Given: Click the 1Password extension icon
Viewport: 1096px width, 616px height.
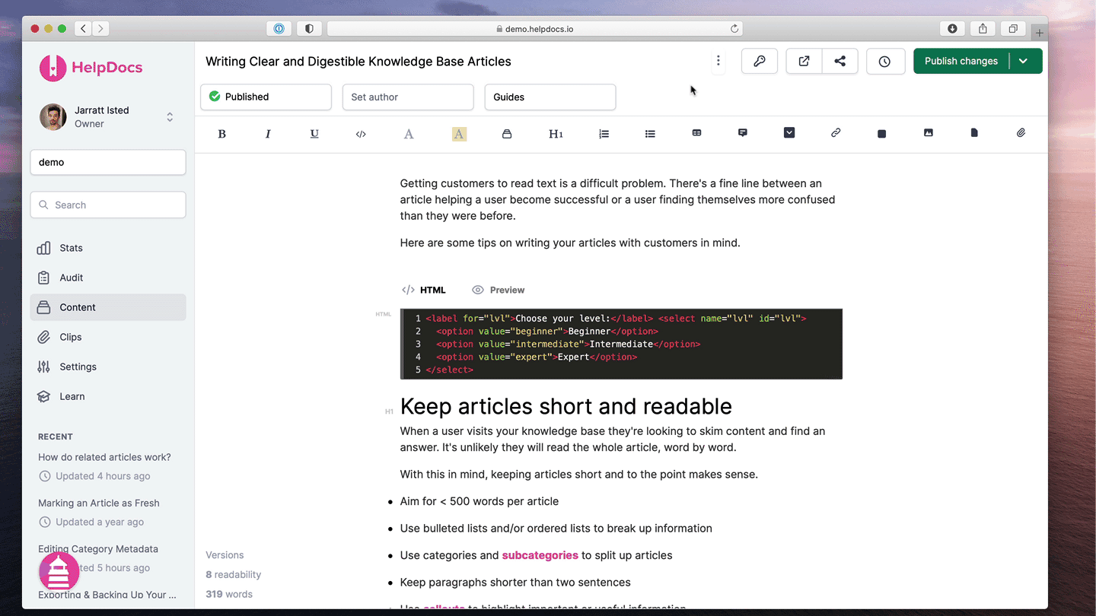Looking at the screenshot, I should [279, 29].
